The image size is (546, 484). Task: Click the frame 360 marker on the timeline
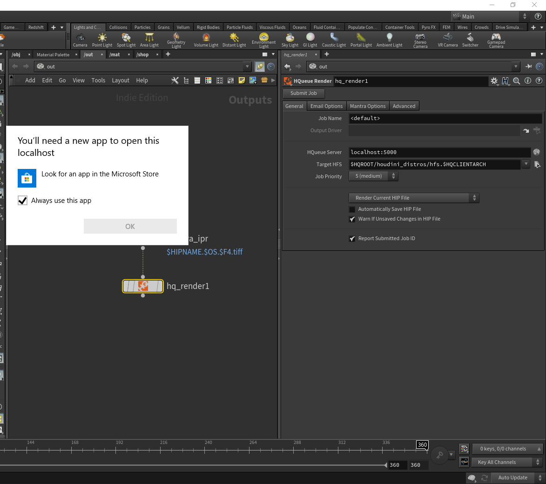(422, 444)
